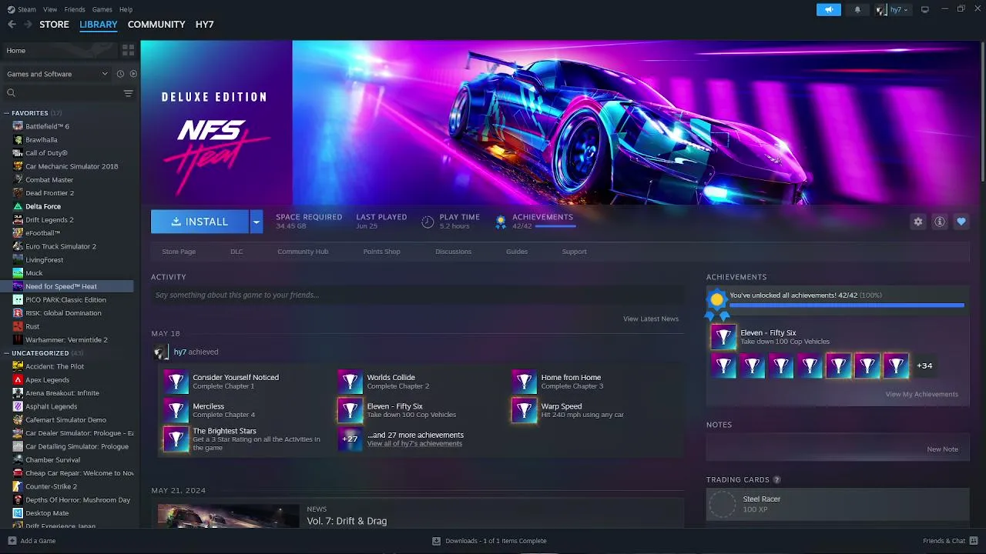Viewport: 986px width, 554px height.
Task: Open the Drift & Drag news thumbnail
Action: (x=228, y=516)
